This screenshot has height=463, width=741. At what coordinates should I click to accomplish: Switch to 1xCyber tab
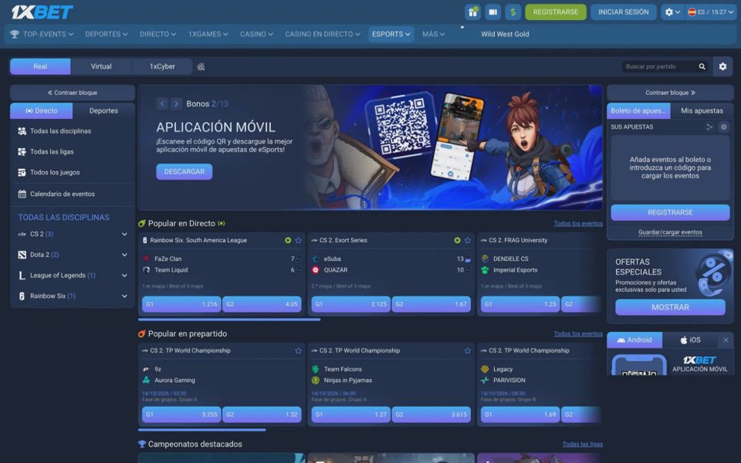[x=162, y=66]
